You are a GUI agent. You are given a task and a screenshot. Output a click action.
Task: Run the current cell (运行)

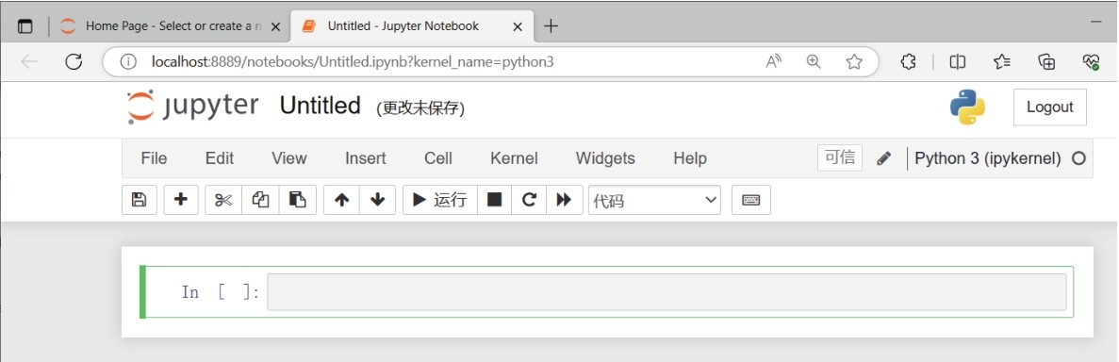(440, 200)
